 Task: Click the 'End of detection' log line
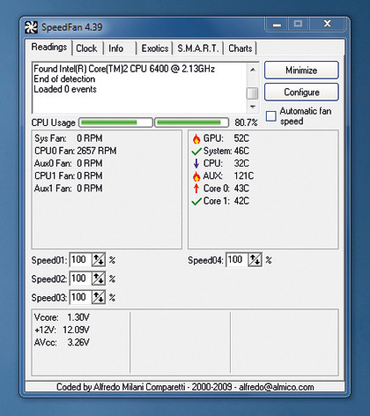(x=64, y=79)
